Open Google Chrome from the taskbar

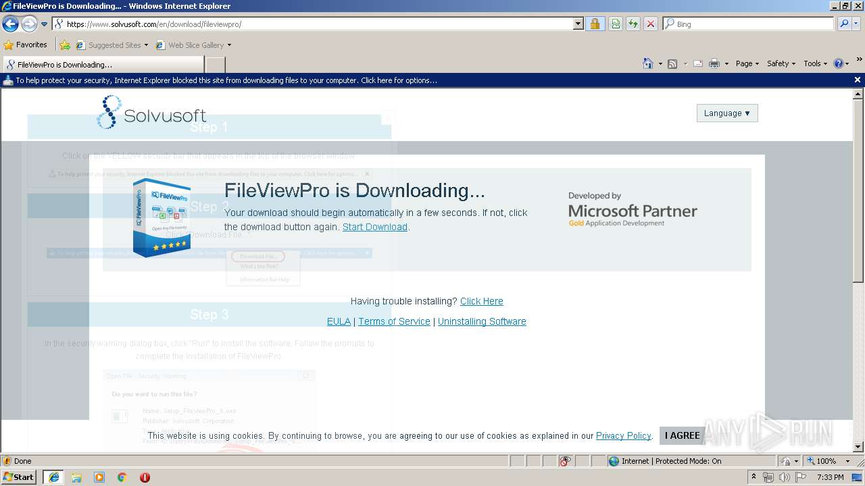click(122, 477)
